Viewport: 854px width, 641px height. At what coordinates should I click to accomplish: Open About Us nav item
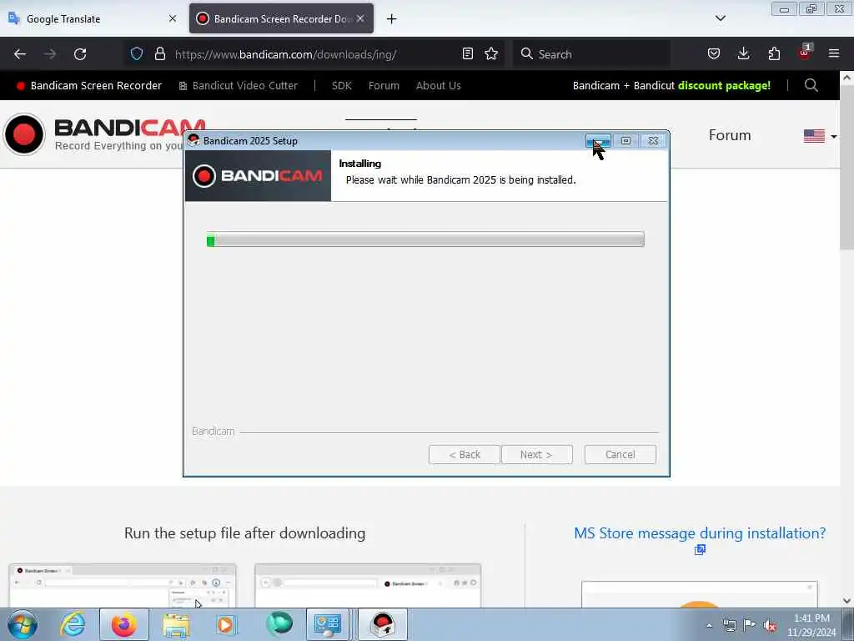pyautogui.click(x=439, y=86)
